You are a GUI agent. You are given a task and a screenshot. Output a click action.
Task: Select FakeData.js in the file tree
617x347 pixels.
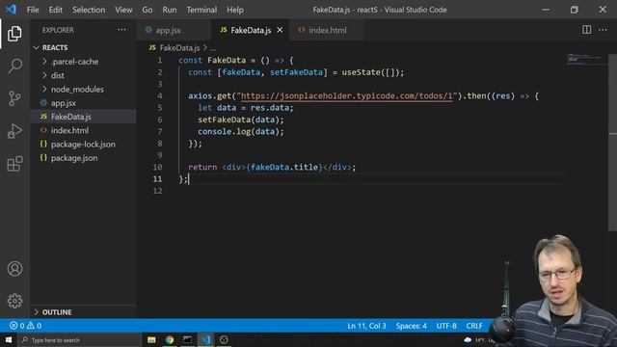tap(84, 117)
